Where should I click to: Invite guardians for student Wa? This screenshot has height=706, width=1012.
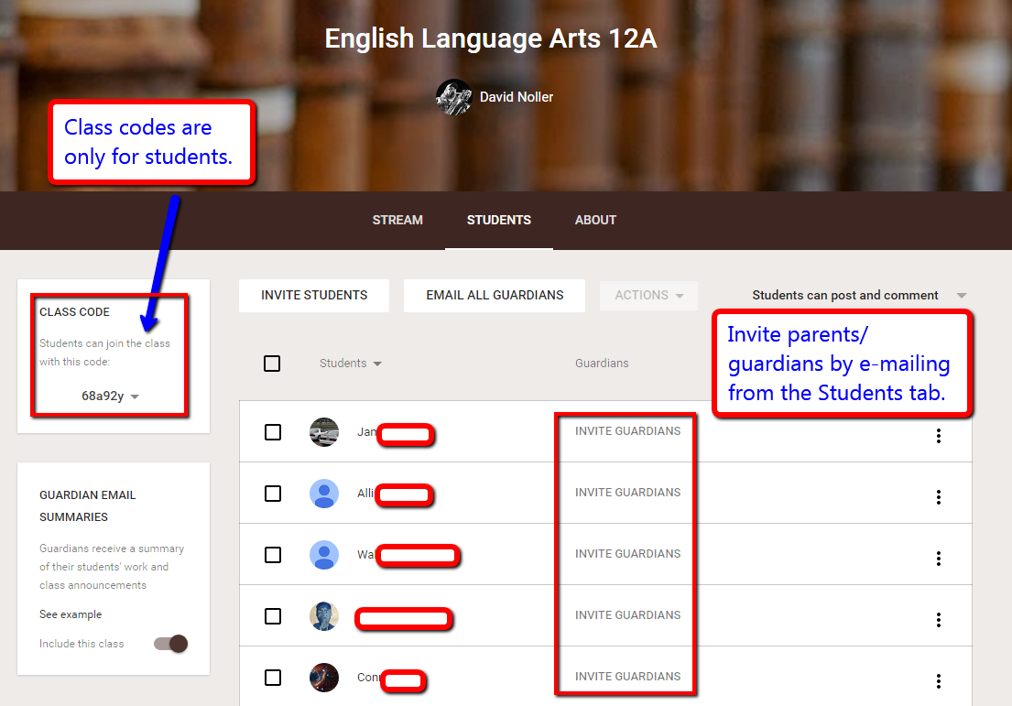627,554
